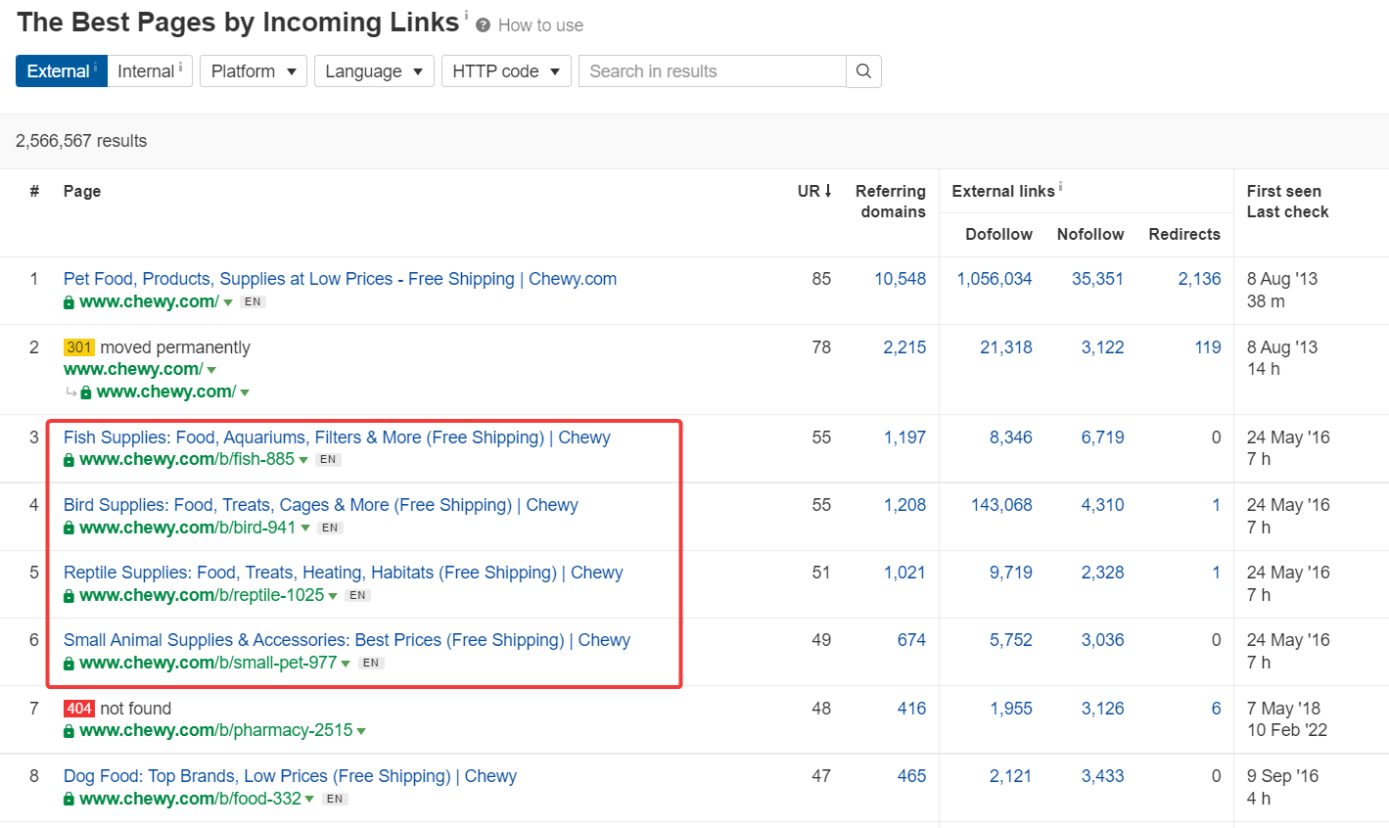Click dofollow count 1,056,034
This screenshot has width=1389, height=828.
click(995, 279)
